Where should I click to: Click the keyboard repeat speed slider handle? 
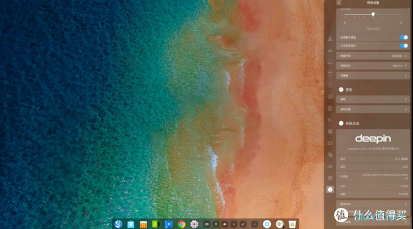(373, 15)
